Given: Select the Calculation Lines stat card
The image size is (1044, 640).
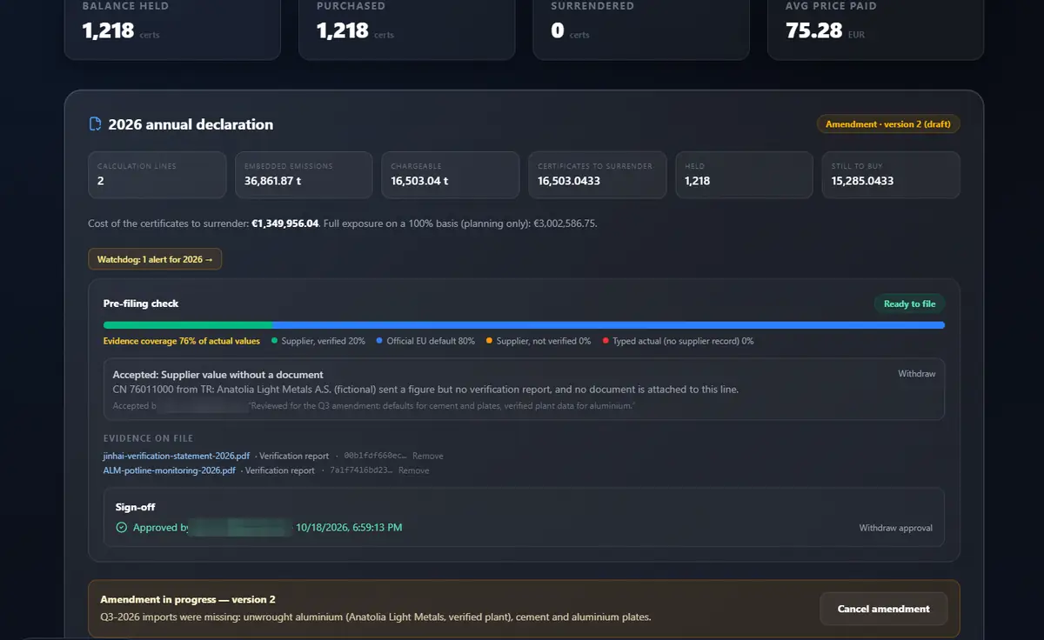Looking at the screenshot, I should (x=158, y=175).
